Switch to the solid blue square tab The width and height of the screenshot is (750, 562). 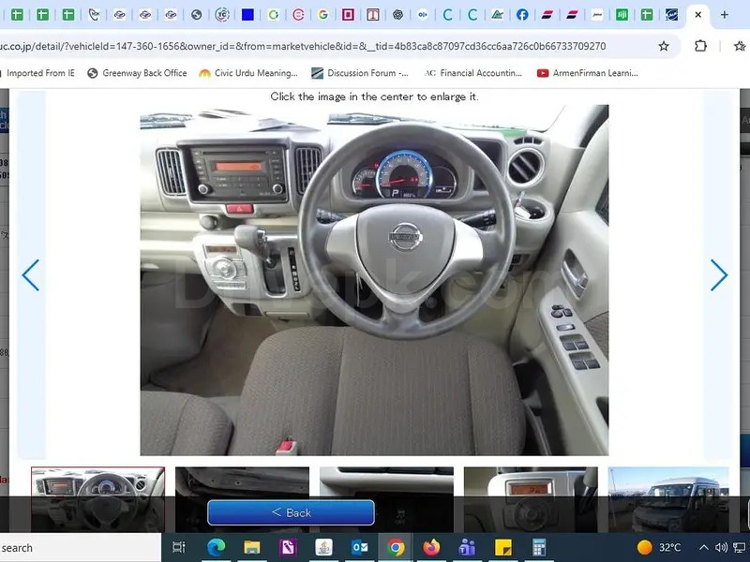[247, 15]
